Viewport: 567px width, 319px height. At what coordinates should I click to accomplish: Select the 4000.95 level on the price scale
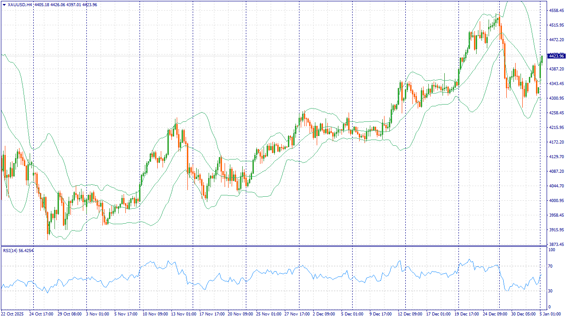[x=555, y=201]
